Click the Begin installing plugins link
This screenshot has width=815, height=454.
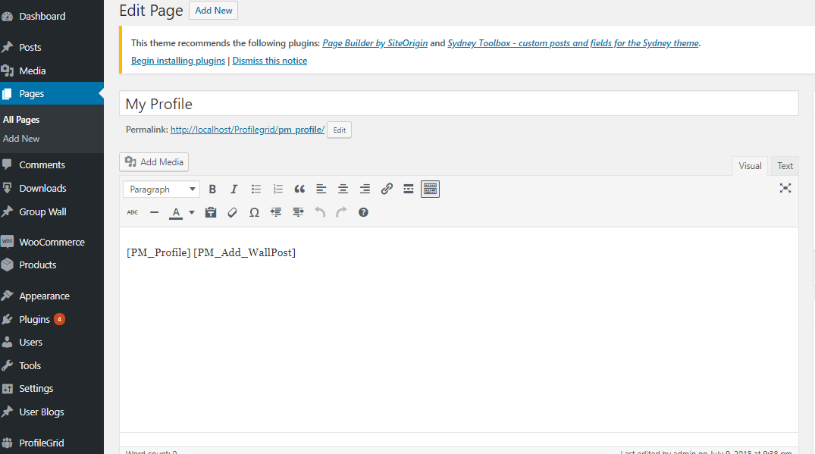click(x=177, y=60)
